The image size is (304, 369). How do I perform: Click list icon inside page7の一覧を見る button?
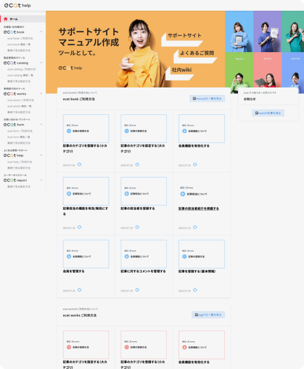(196, 314)
